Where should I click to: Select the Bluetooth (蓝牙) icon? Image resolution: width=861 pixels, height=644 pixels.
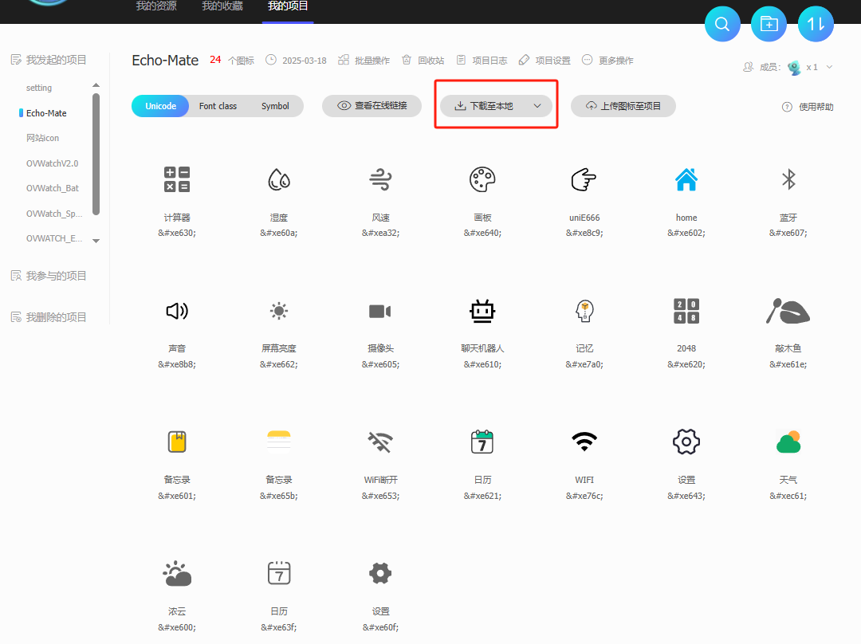[x=788, y=180]
